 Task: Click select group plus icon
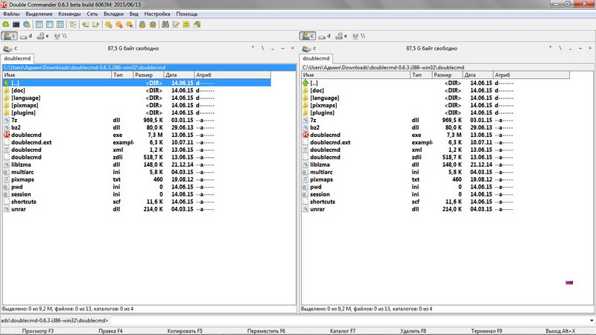point(109,25)
